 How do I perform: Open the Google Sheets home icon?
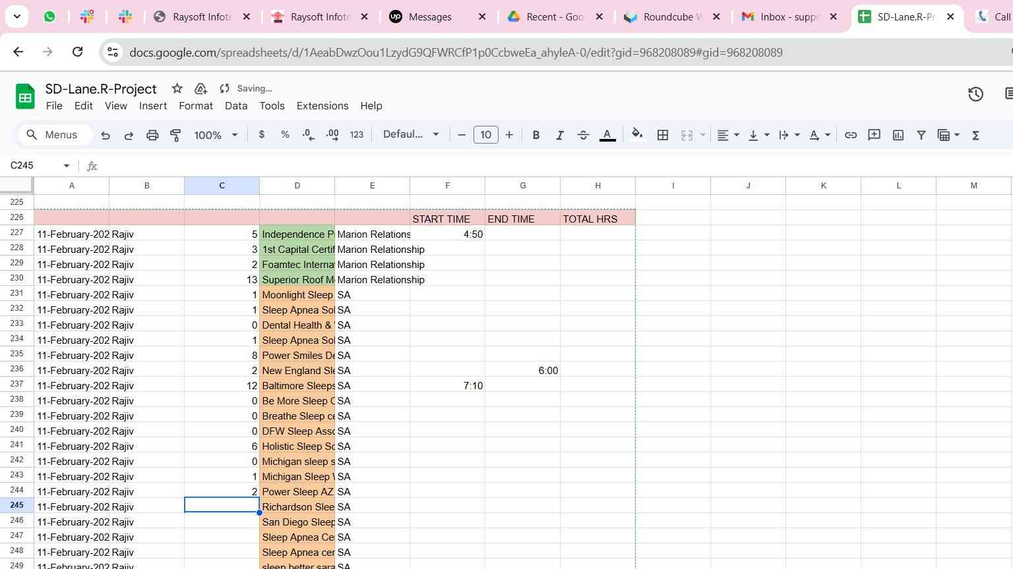point(25,97)
